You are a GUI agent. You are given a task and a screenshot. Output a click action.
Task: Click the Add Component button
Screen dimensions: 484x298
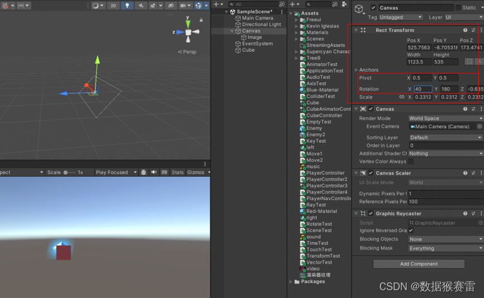point(419,264)
